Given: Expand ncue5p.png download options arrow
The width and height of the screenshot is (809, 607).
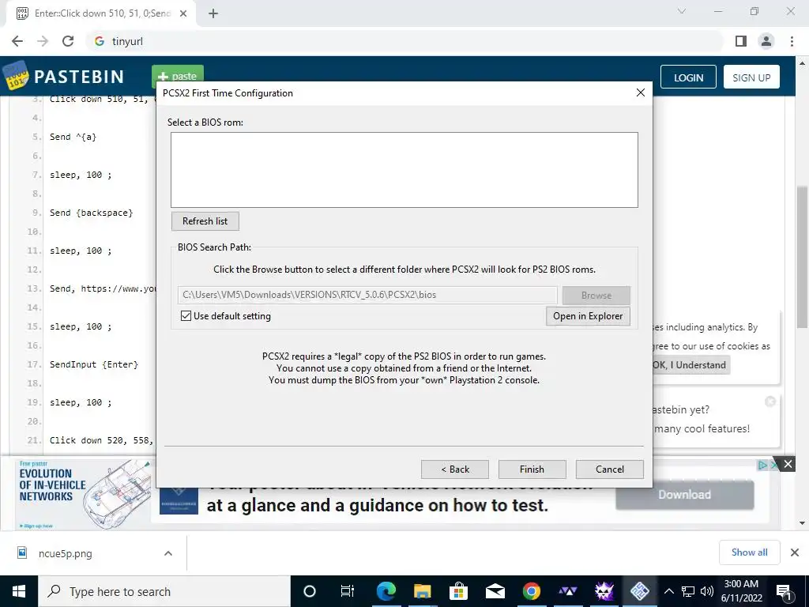Looking at the screenshot, I should click(x=168, y=553).
